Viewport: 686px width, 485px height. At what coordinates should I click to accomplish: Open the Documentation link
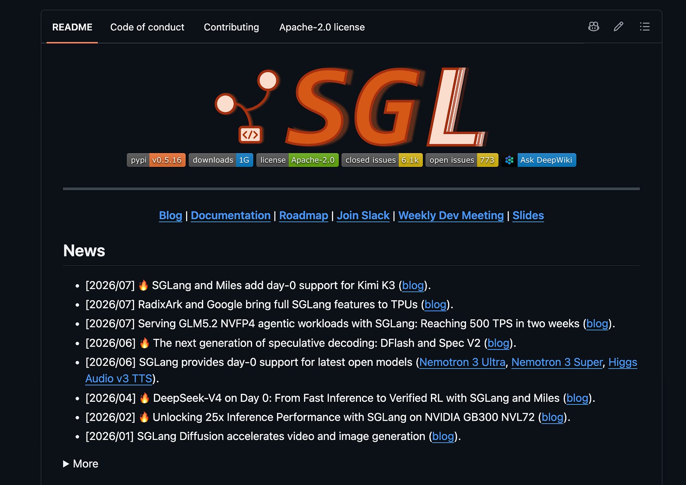coord(231,215)
